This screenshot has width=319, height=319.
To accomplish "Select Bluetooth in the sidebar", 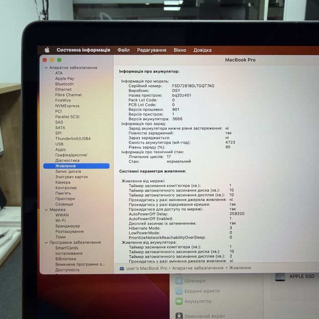I will [x=65, y=84].
